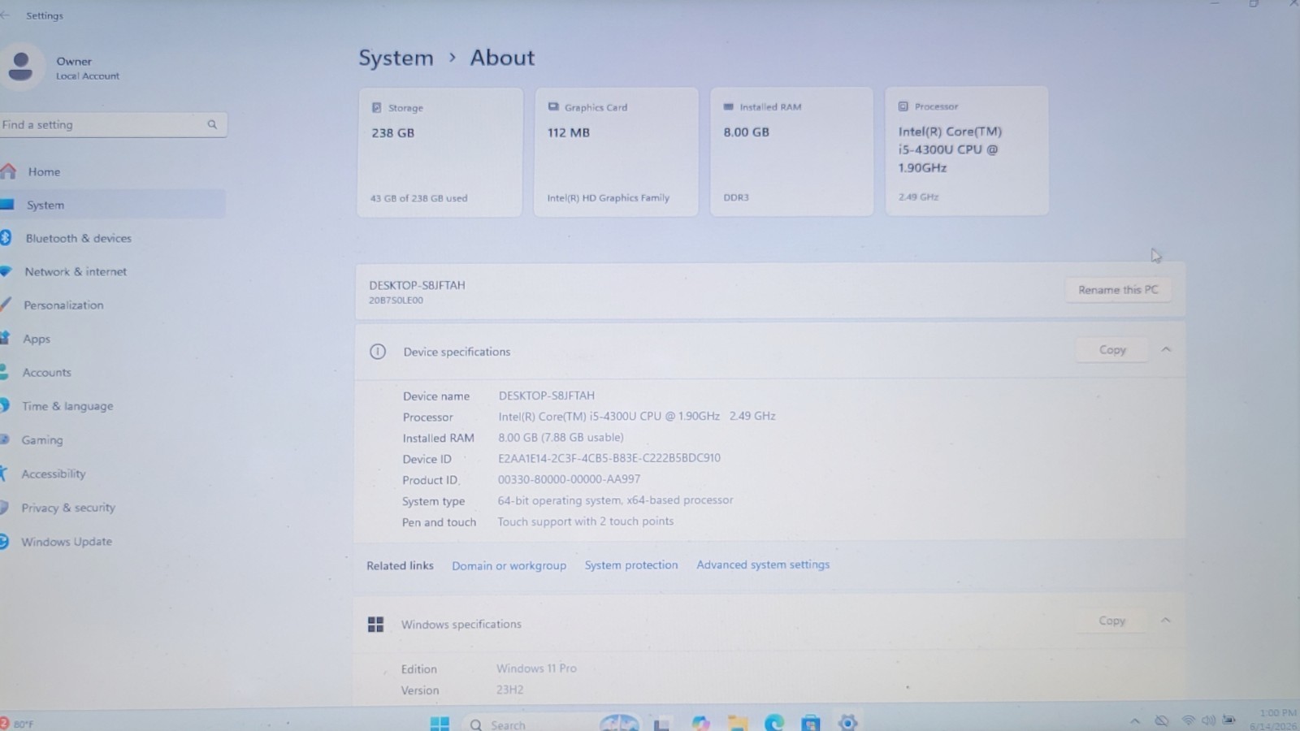
Task: Launch Copilot from the taskbar
Action: pos(700,723)
